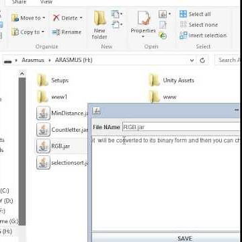Click the File NAme text field
Viewport: 242px width, 242px height.
181,127
